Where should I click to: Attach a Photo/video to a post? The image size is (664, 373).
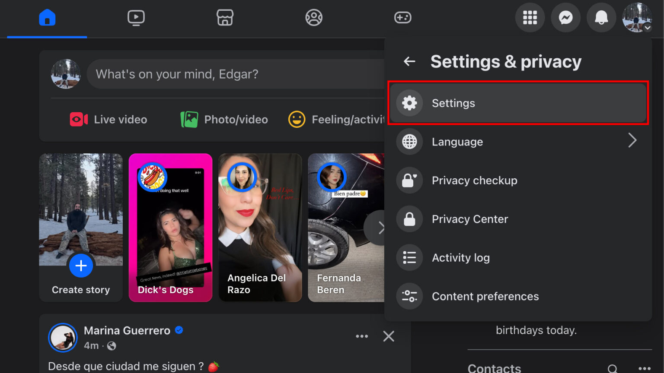coord(223,119)
